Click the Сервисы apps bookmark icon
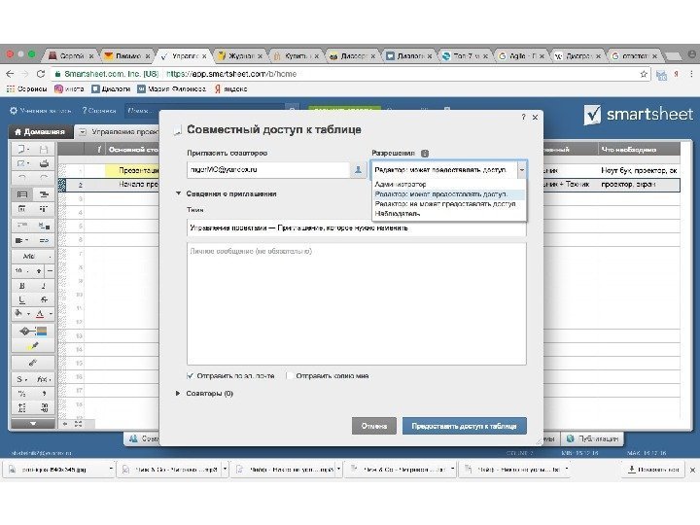Viewport: 700px width, 525px height. point(26,88)
